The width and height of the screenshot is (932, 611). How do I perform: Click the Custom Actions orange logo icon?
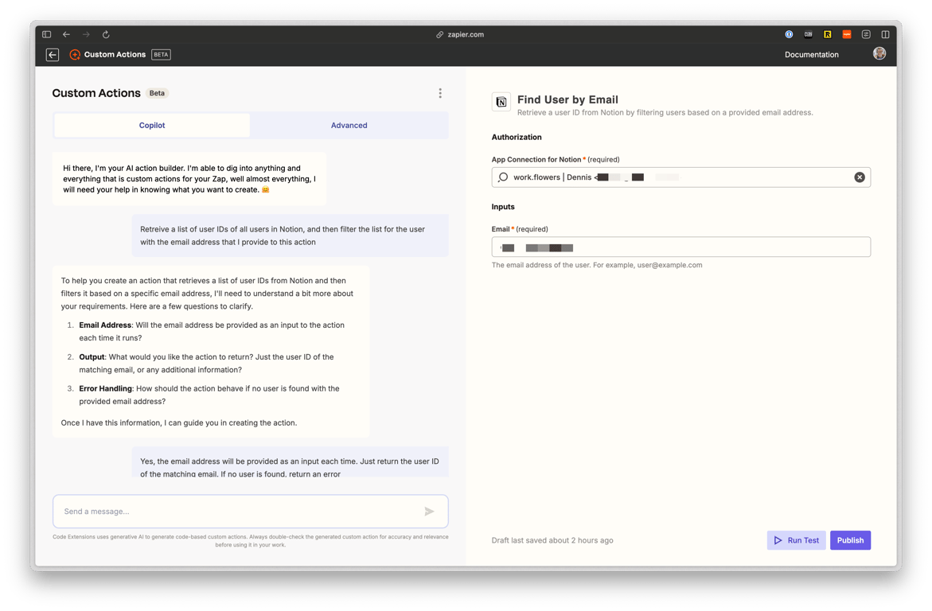coord(75,54)
